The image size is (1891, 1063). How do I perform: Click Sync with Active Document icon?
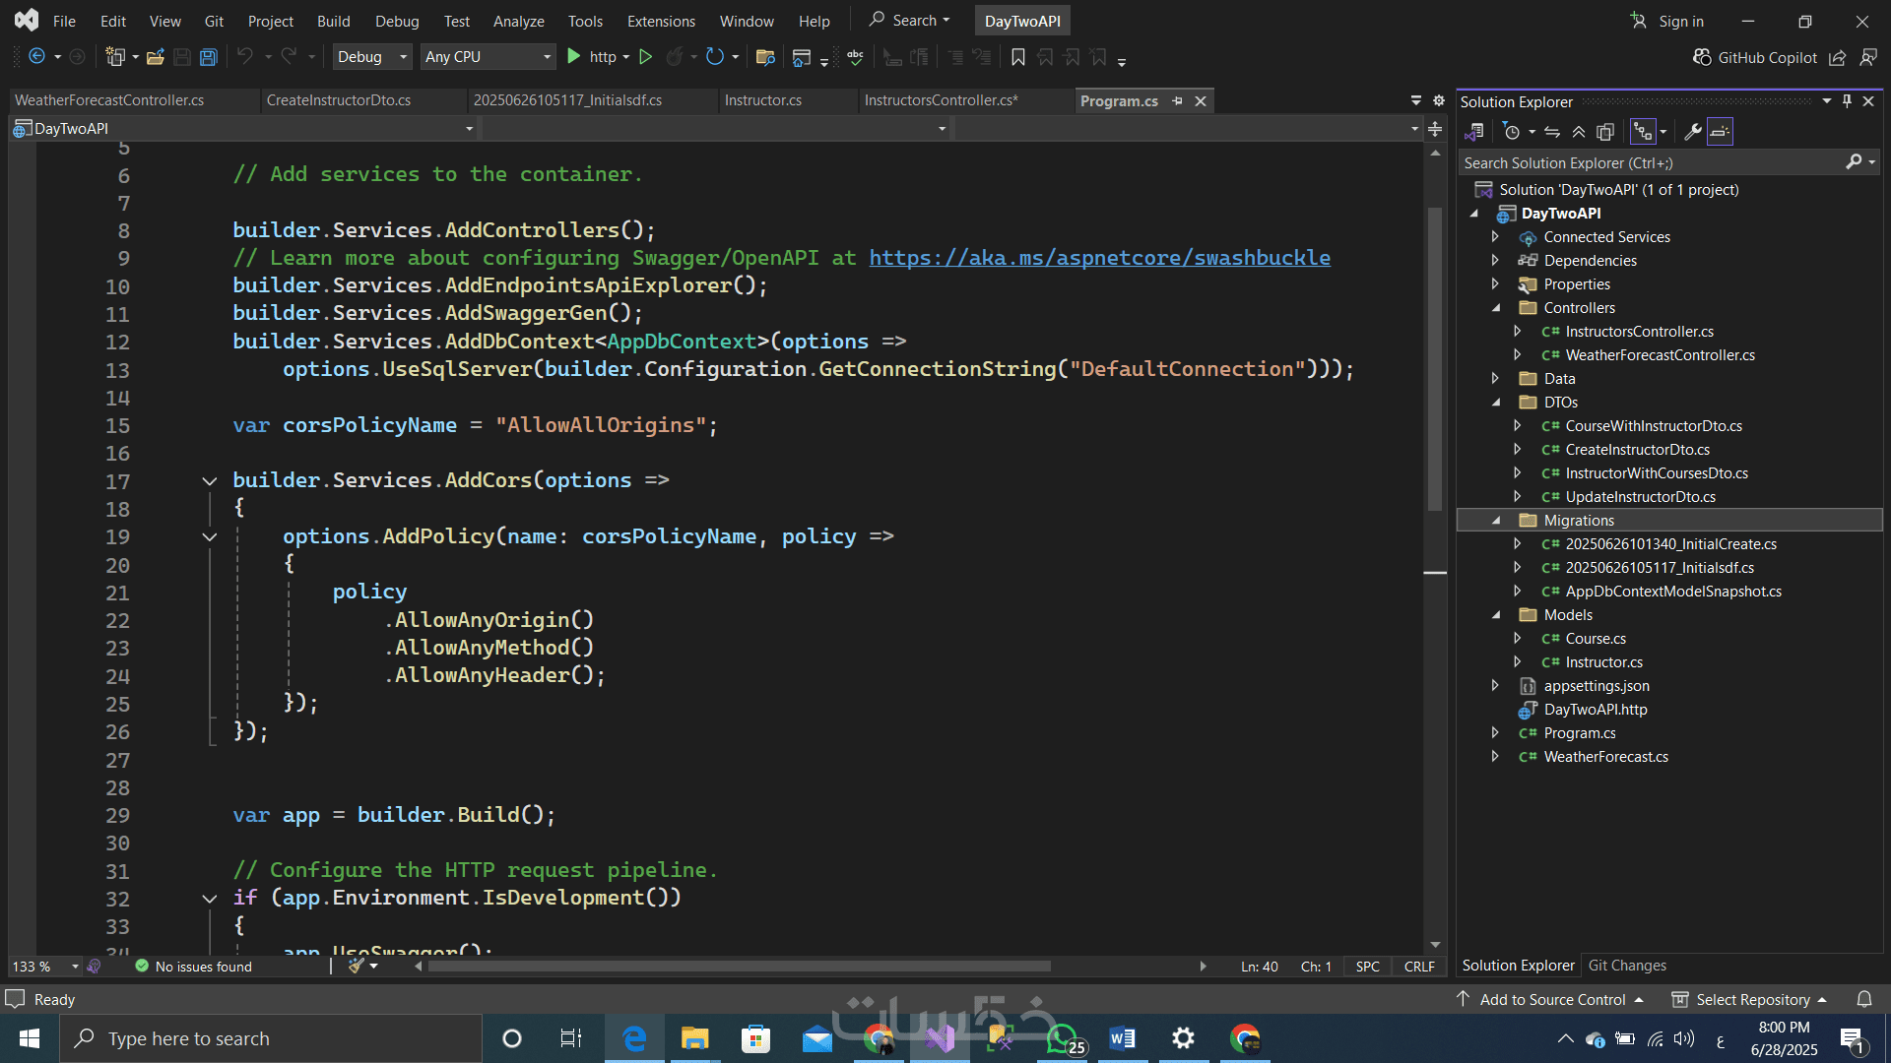1552,132
